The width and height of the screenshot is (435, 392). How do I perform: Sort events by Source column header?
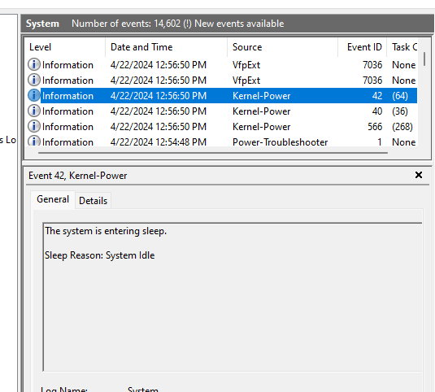point(282,47)
